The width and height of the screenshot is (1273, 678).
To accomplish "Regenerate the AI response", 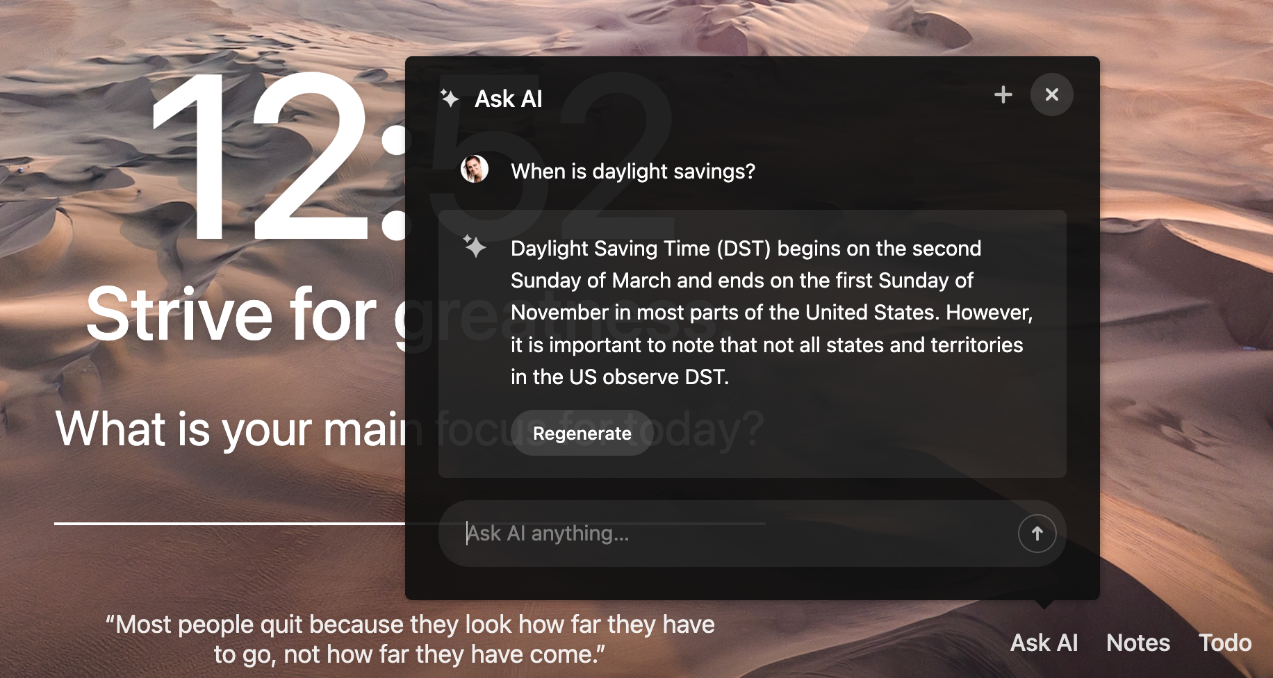I will click(582, 433).
